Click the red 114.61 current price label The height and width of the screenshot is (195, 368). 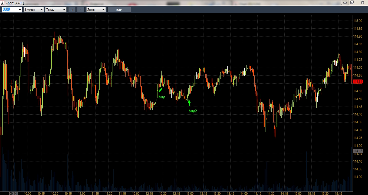(357, 82)
